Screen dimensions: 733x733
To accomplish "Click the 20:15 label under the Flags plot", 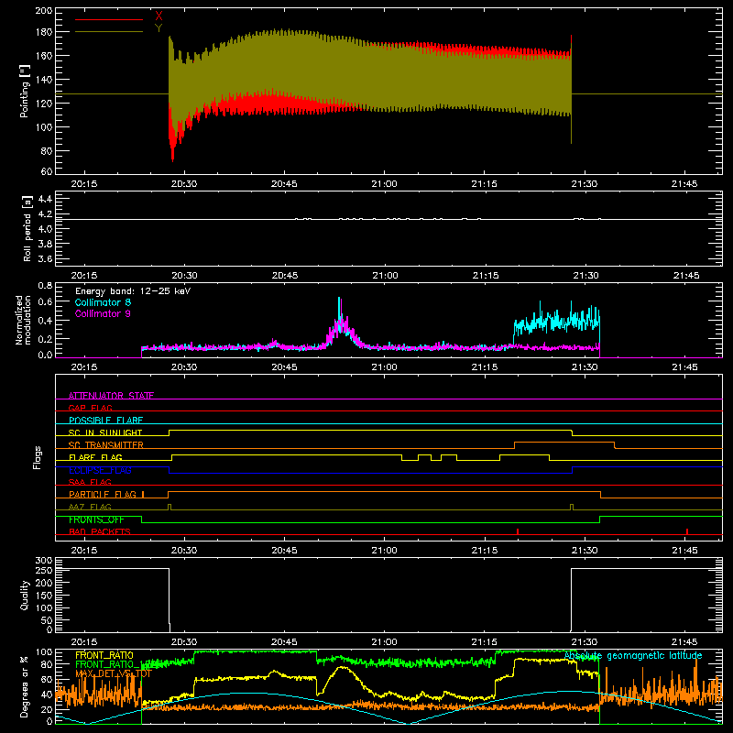I will (x=84, y=551).
